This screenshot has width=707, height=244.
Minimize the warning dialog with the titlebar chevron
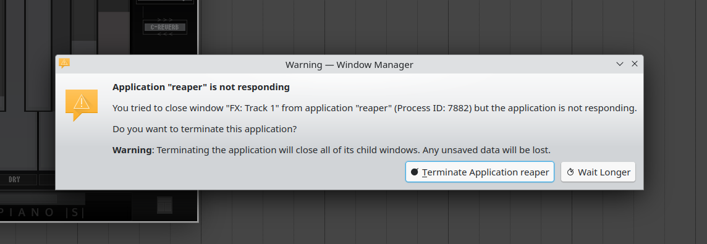(x=620, y=64)
